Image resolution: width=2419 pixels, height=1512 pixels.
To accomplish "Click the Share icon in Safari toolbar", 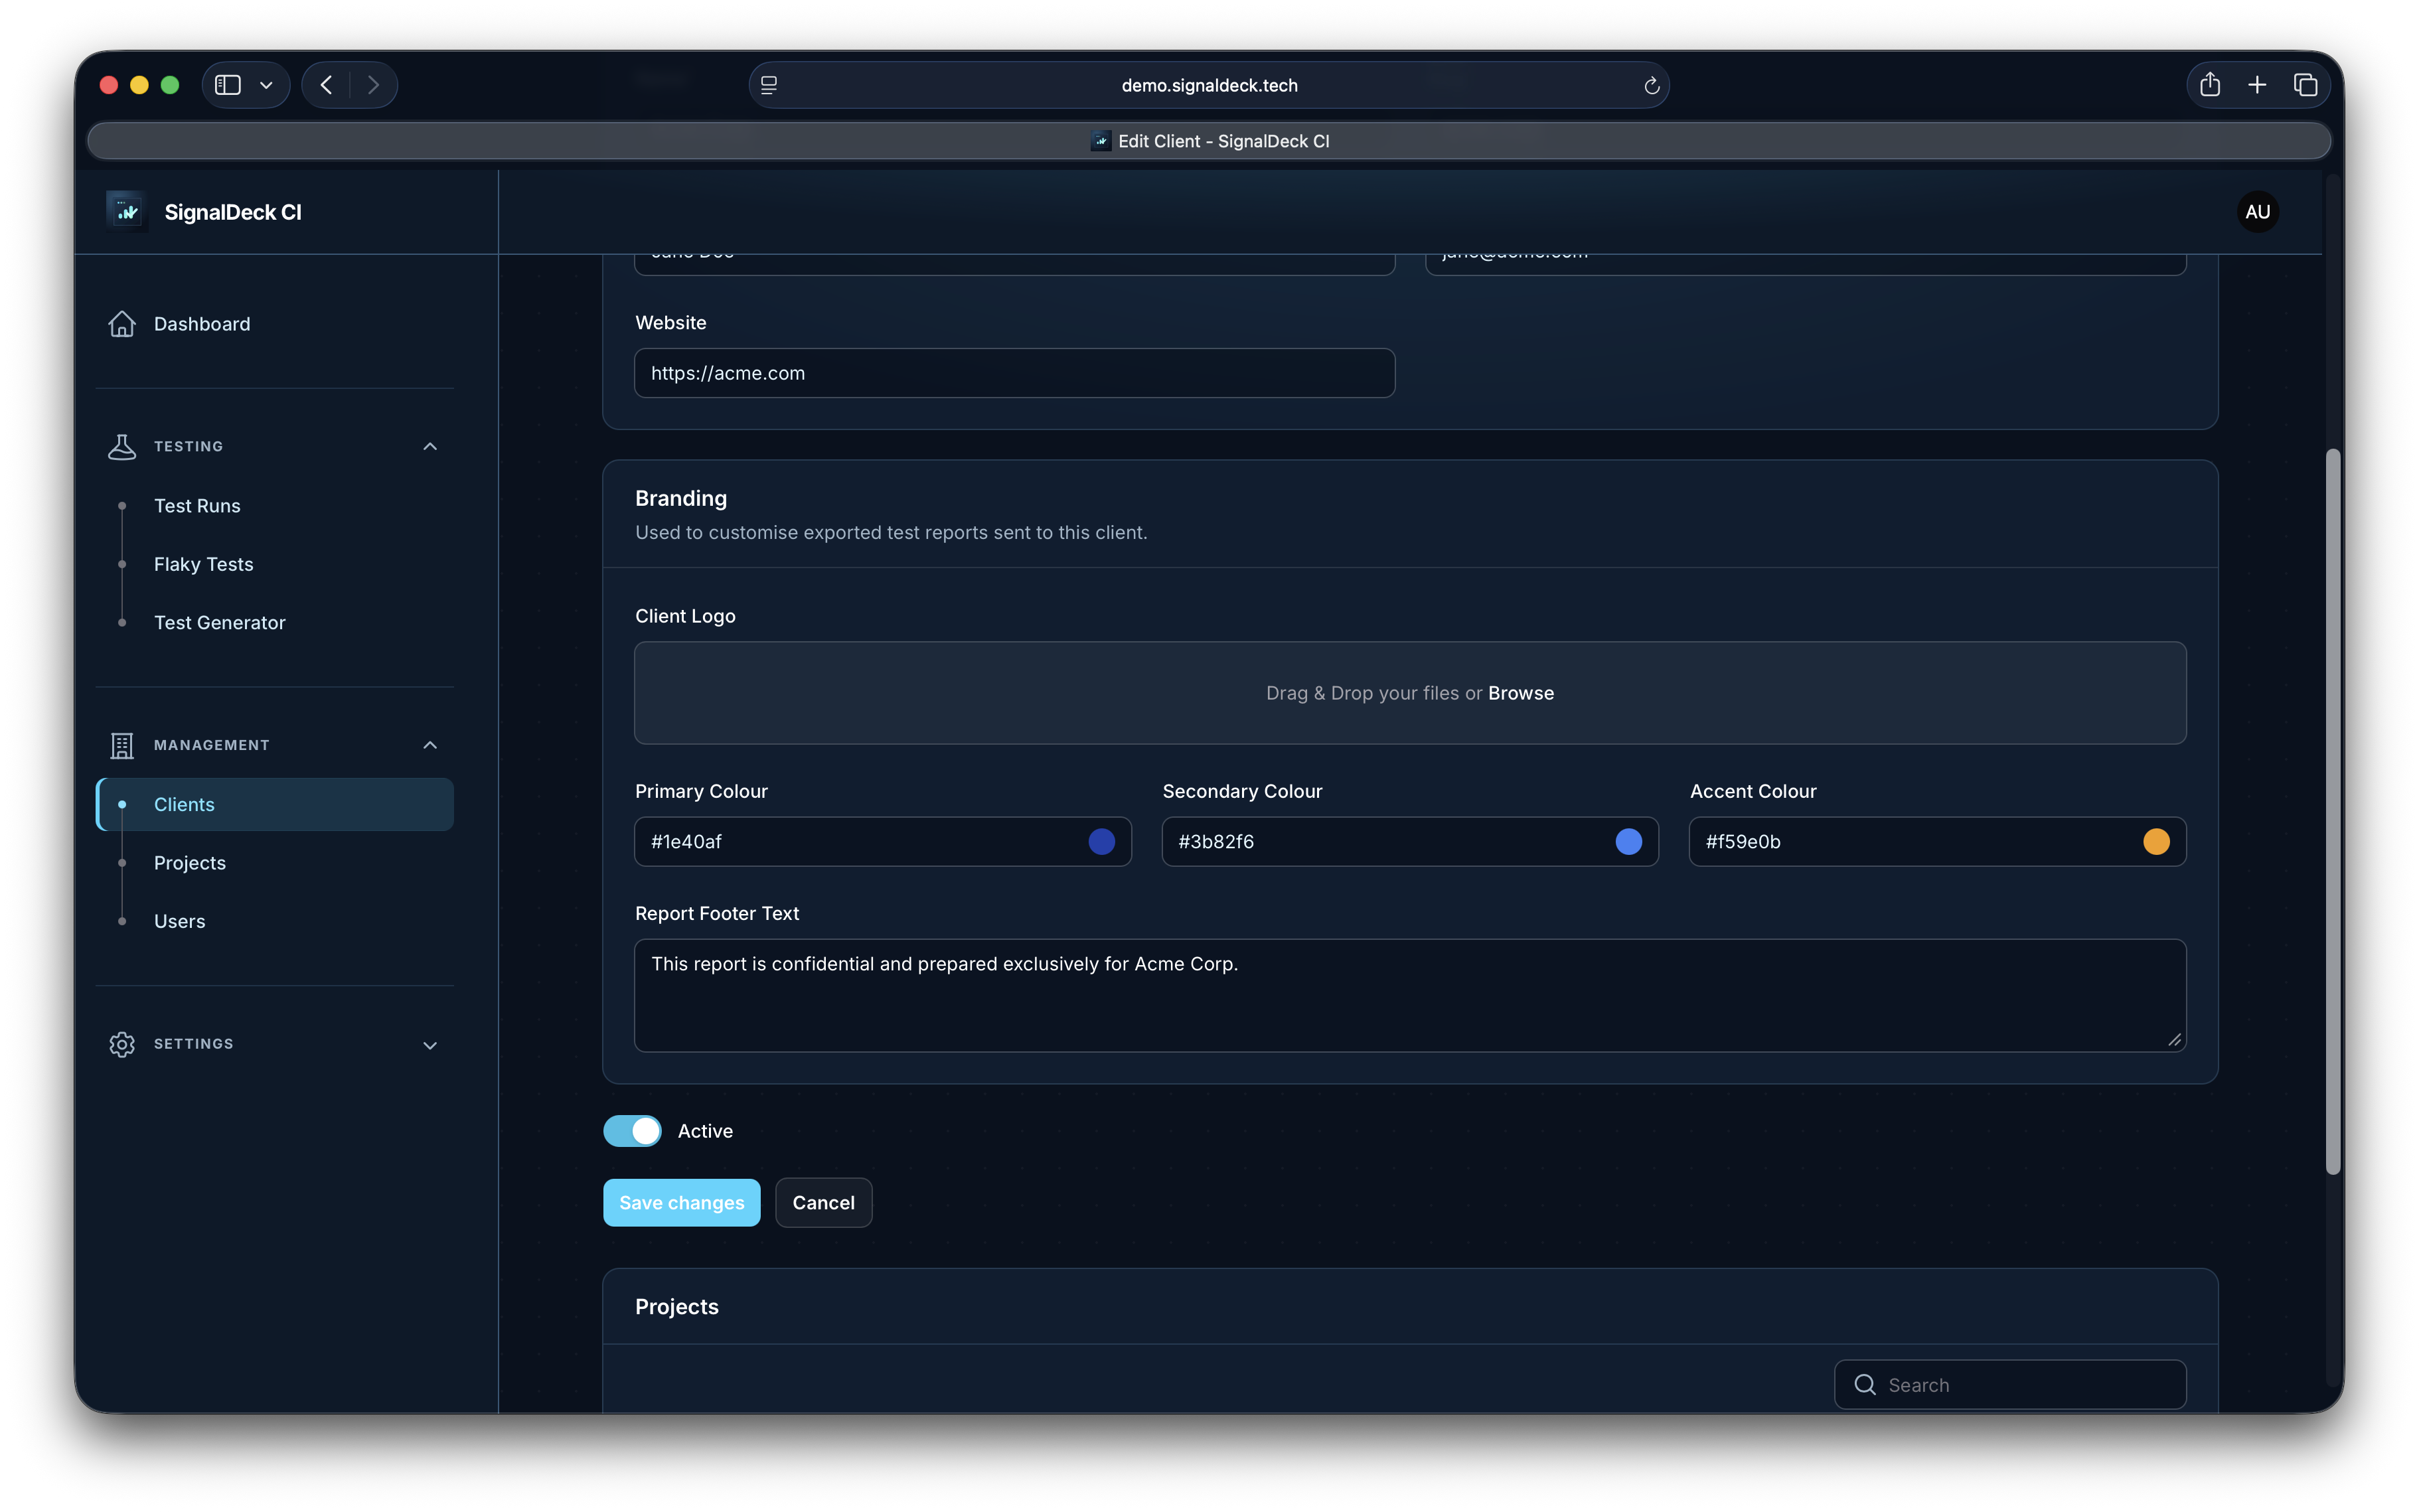I will pos(2210,85).
